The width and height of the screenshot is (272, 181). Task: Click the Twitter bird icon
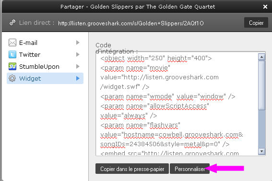tap(12, 54)
